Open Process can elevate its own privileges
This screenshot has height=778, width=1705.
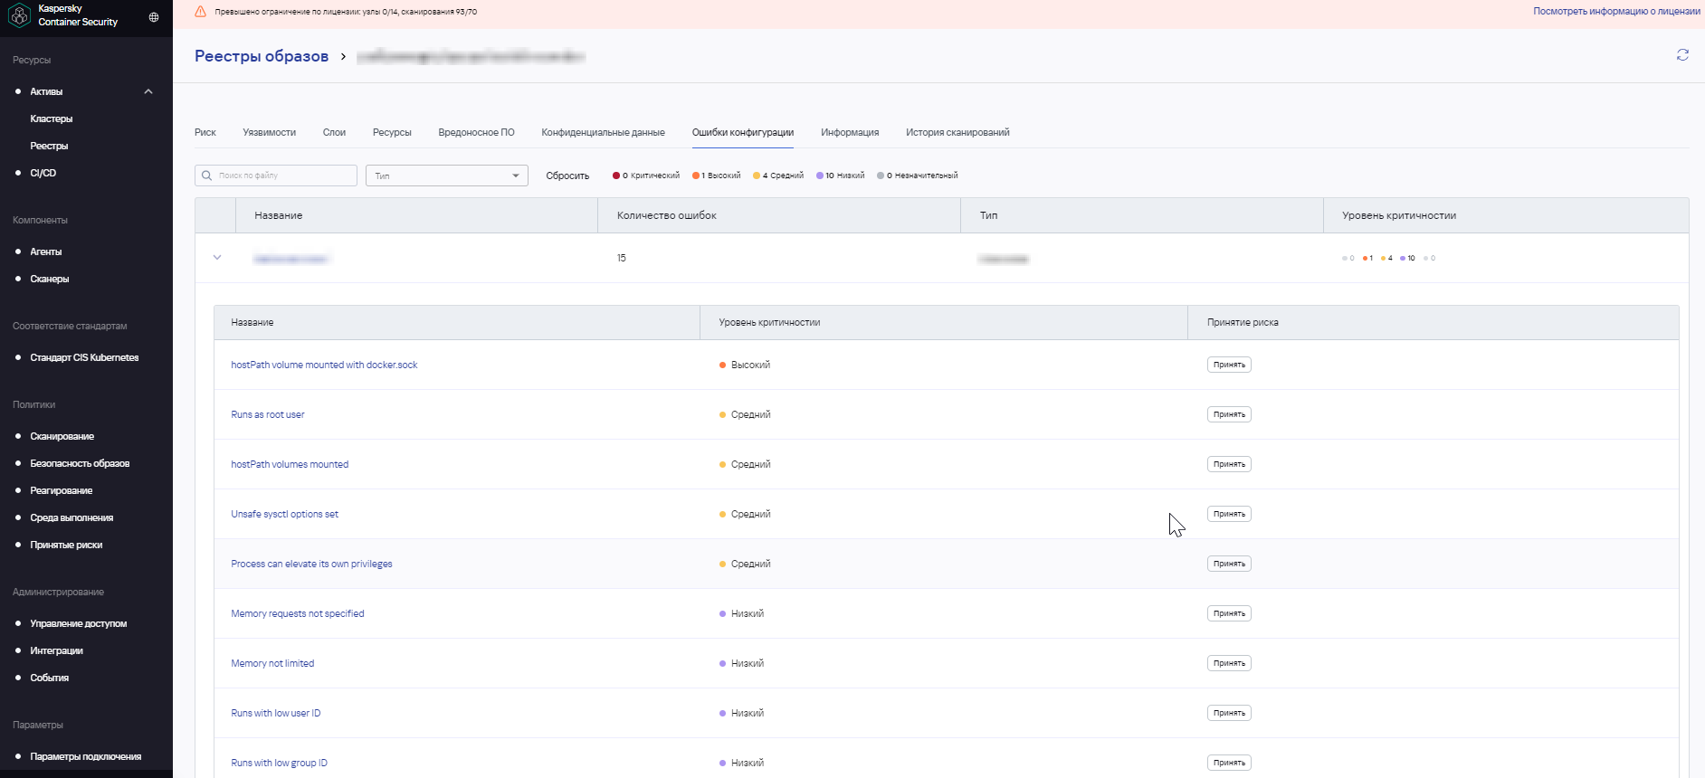311,564
